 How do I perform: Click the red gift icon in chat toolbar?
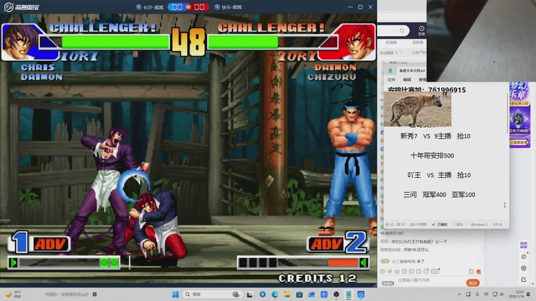coord(478,272)
